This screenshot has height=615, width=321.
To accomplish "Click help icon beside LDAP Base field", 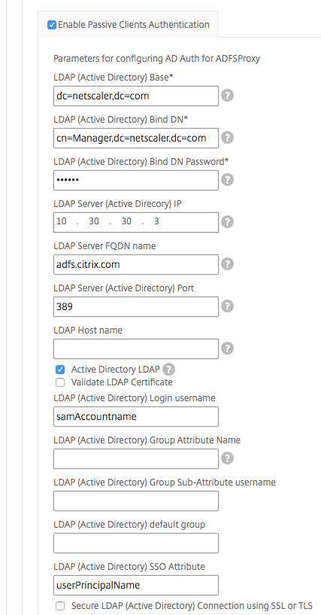I will pyautogui.click(x=228, y=96).
